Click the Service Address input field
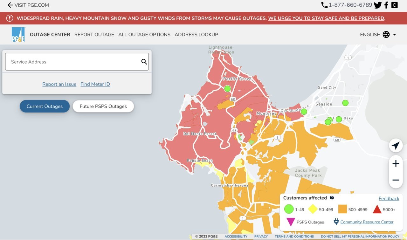The image size is (407, 240). (x=77, y=62)
